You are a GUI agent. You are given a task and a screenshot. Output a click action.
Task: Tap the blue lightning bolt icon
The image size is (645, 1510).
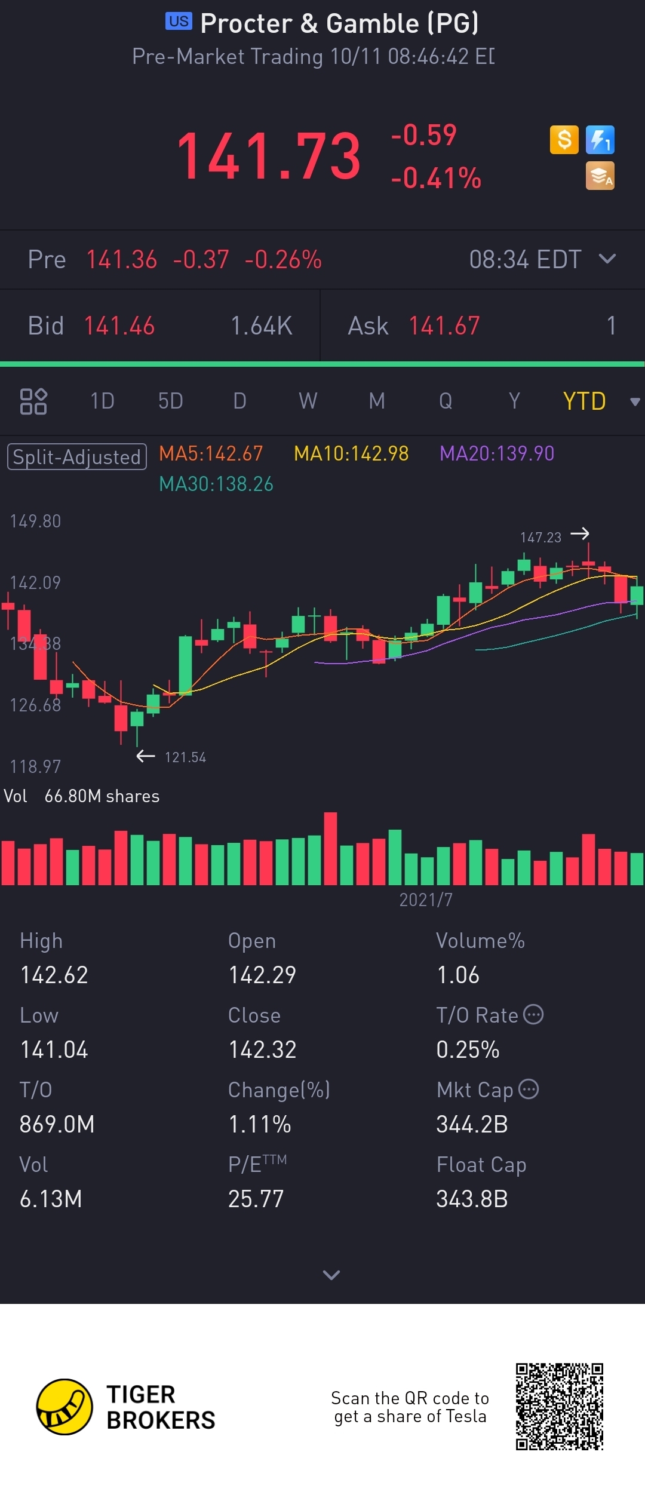[x=600, y=140]
